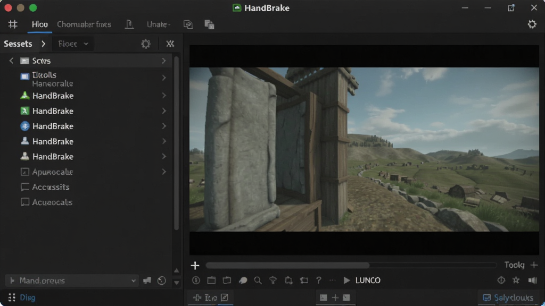Open the Unate- menu

click(159, 24)
